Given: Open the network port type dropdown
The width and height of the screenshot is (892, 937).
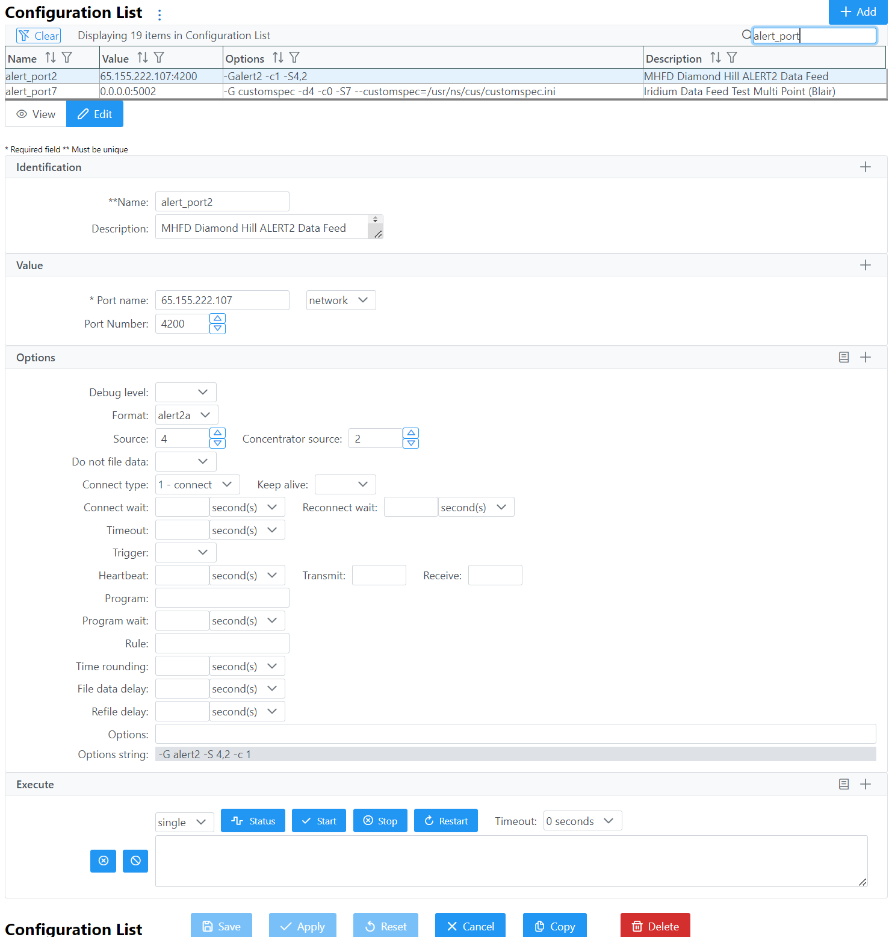Looking at the screenshot, I should [341, 300].
